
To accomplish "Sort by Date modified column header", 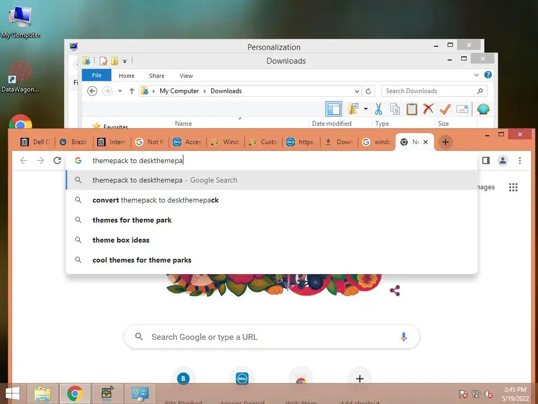I will [x=332, y=123].
